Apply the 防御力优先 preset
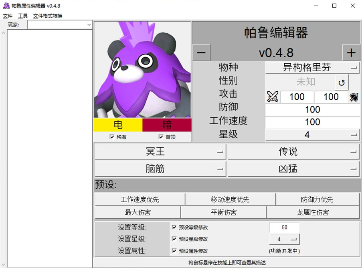The image size is (362, 268). [x=317, y=199]
